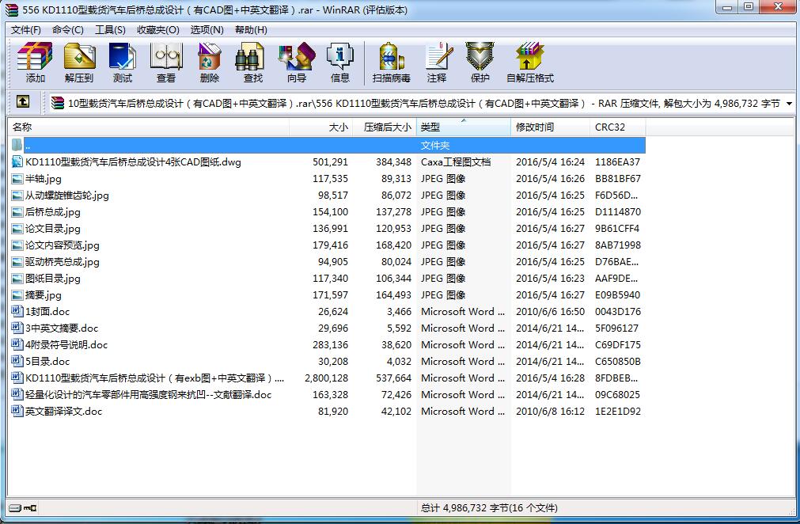This screenshot has height=524, width=800.
Task: Sort by the 大小 column header
Action: (321, 127)
